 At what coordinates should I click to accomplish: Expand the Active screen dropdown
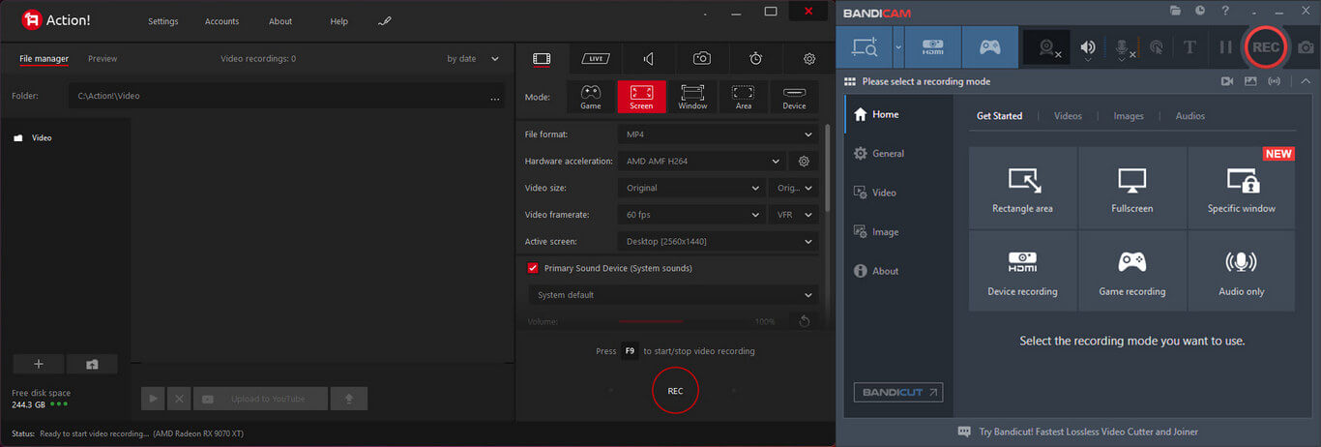click(717, 242)
